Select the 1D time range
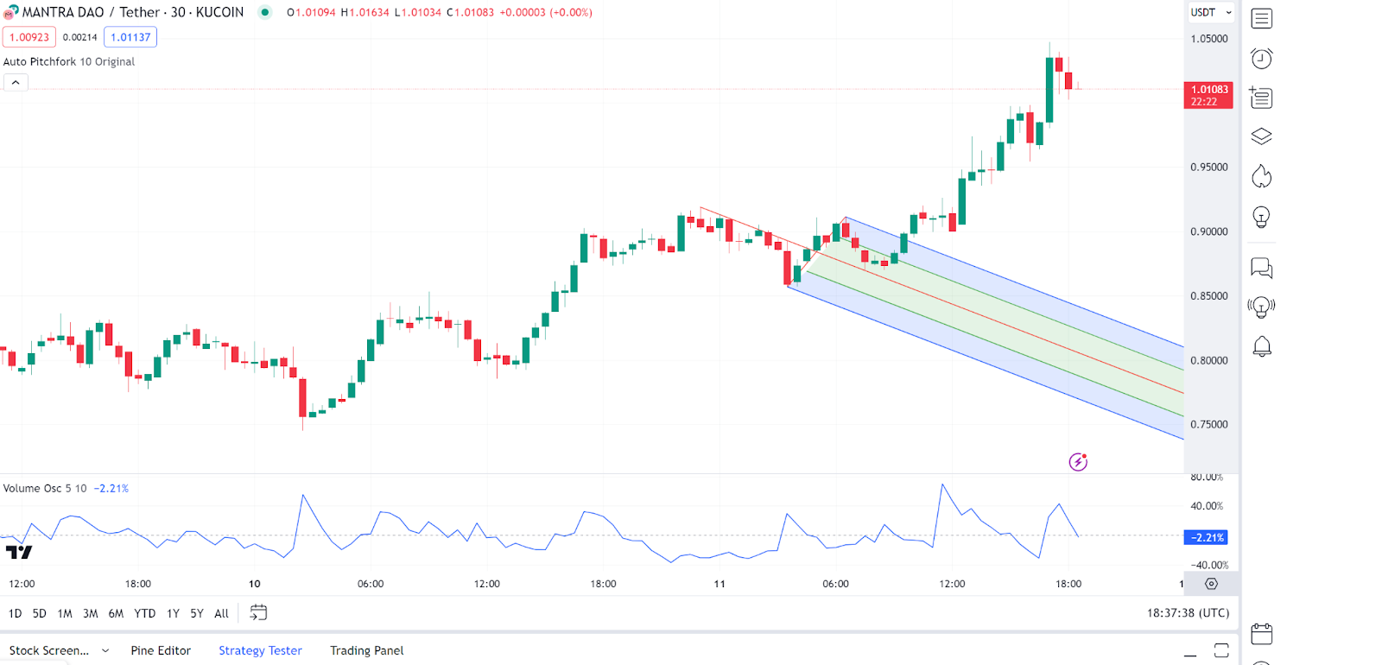Viewport: 1382px width, 665px height. tap(15, 613)
